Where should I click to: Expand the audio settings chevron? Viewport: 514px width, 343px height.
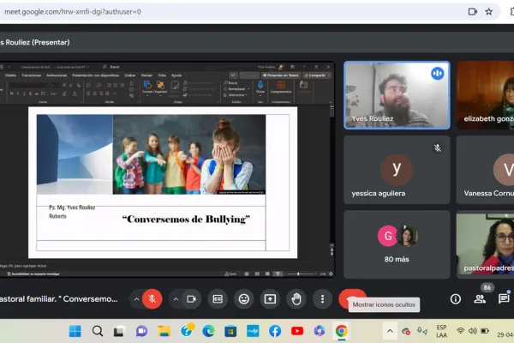[x=136, y=299]
